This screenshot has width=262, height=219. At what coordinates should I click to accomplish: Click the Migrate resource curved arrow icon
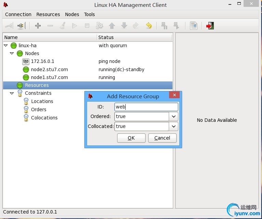coord(136,26)
